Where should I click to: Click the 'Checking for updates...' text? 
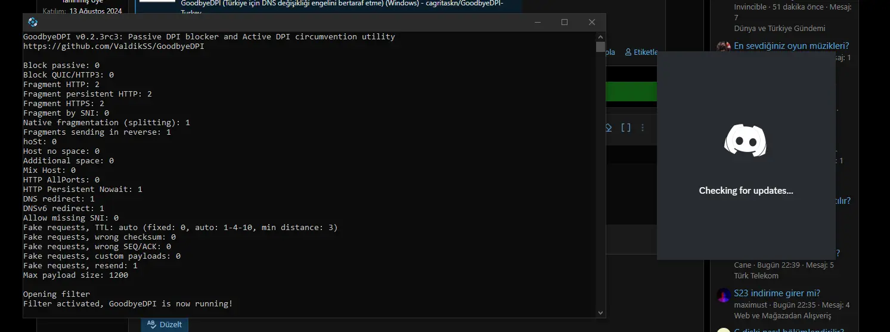coord(746,191)
